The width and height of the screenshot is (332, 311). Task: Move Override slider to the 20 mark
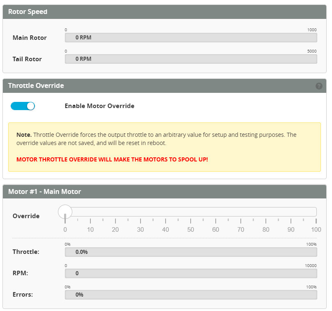[115, 212]
